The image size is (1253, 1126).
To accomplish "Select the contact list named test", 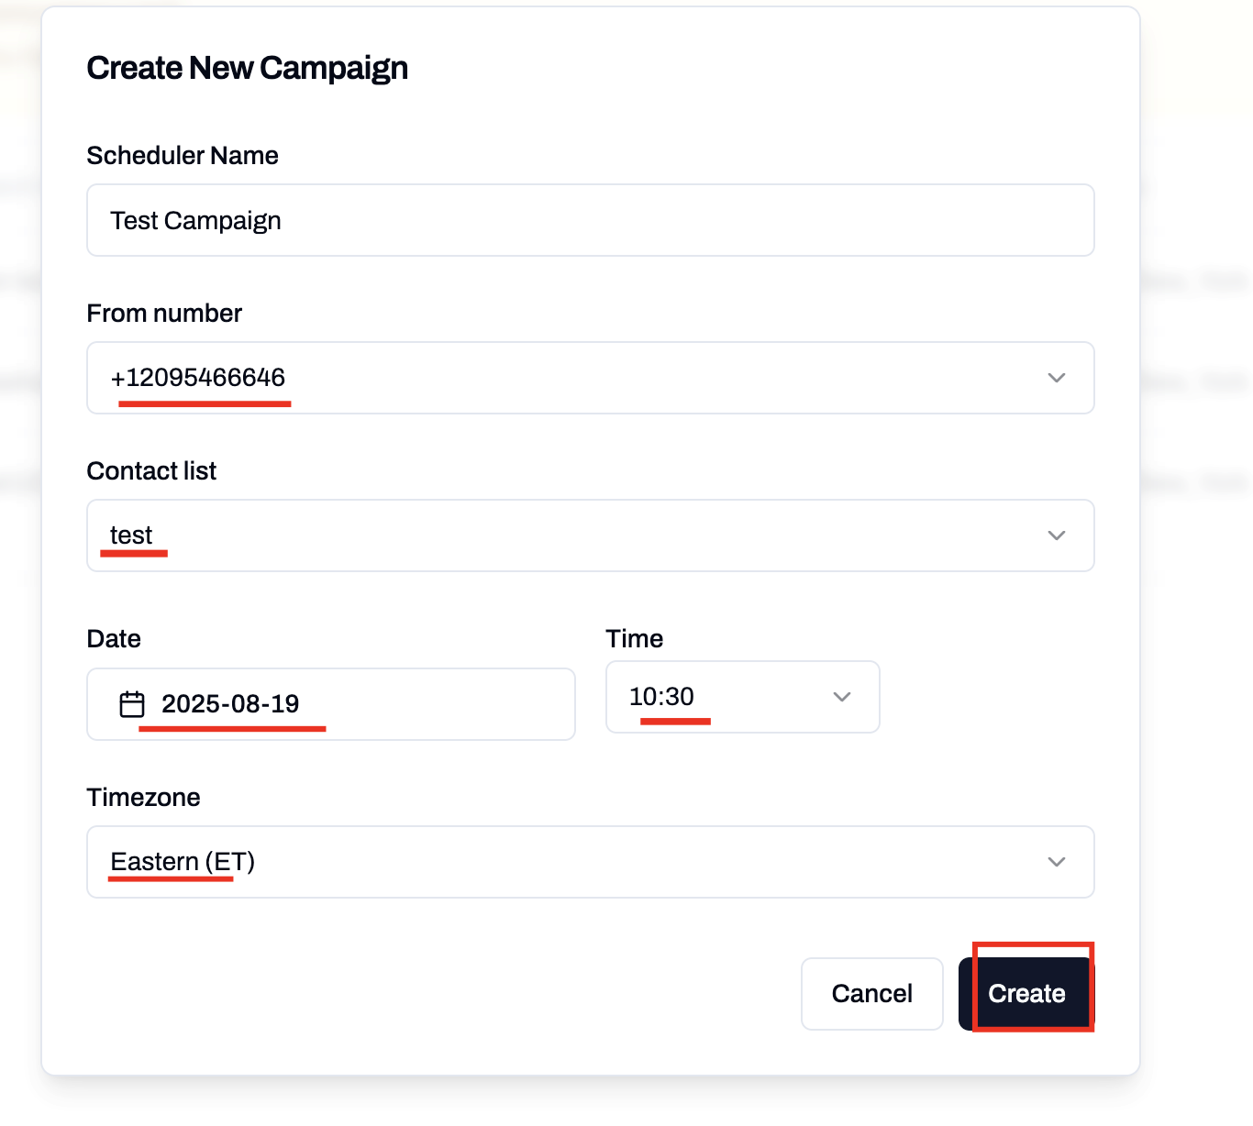I will [x=131, y=535].
